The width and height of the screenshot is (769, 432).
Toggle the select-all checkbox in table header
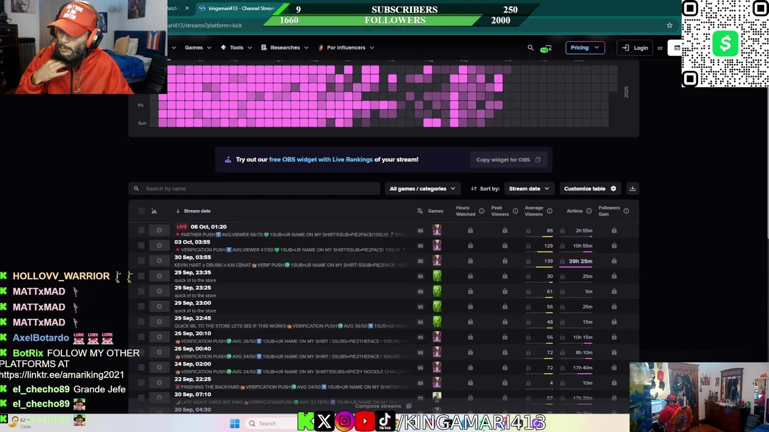(141, 211)
